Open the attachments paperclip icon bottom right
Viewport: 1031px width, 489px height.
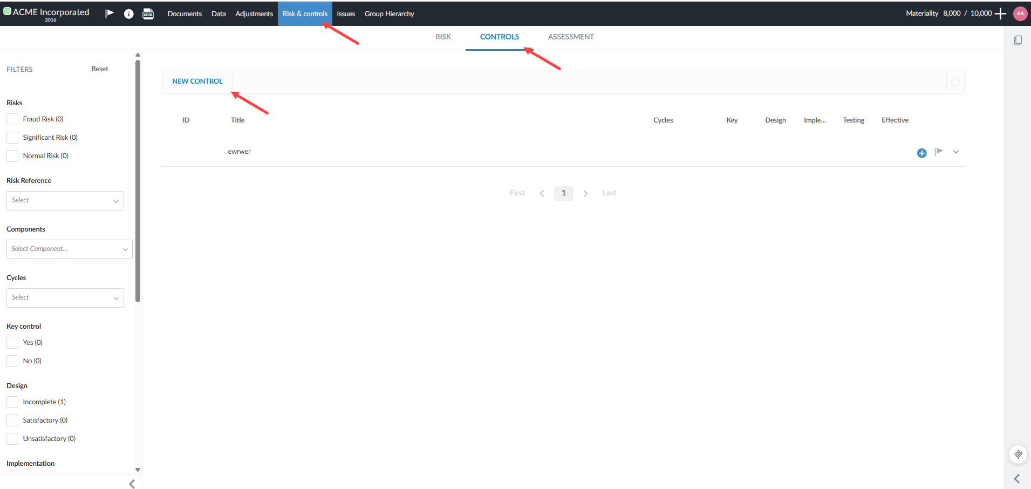pos(1018,454)
